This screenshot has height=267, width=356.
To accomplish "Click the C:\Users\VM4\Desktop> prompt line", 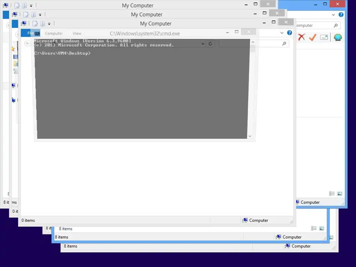I will (63, 53).
